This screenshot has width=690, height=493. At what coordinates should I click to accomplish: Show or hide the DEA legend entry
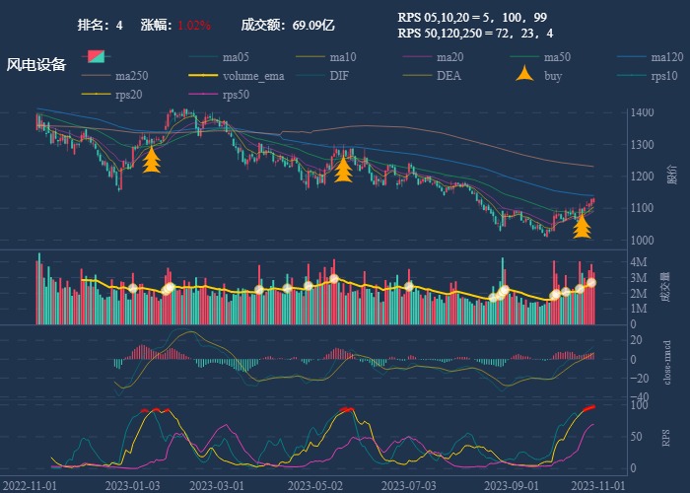(x=448, y=76)
